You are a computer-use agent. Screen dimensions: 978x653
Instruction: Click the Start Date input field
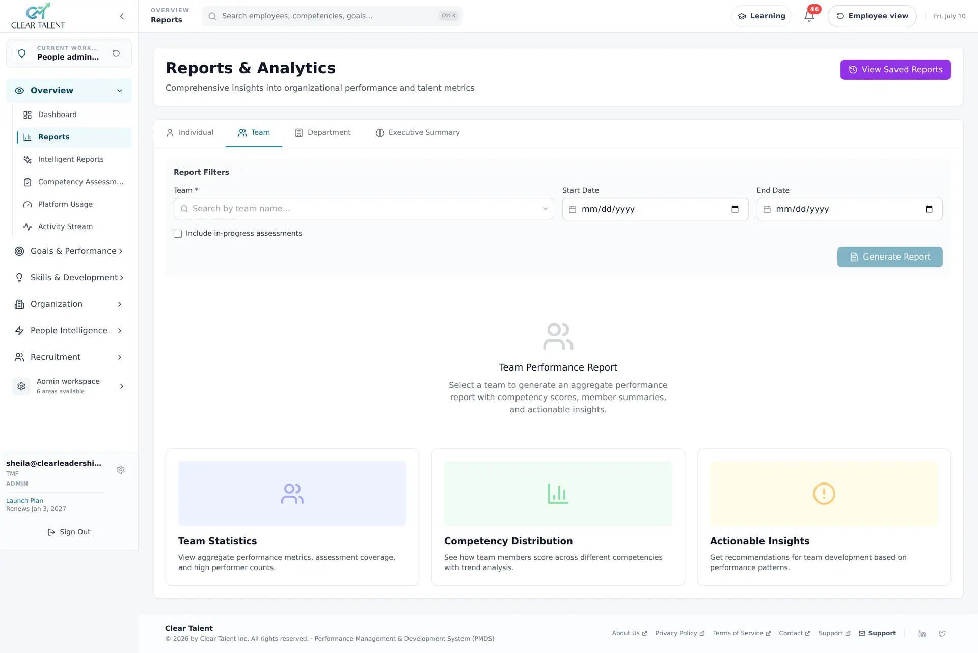click(655, 209)
